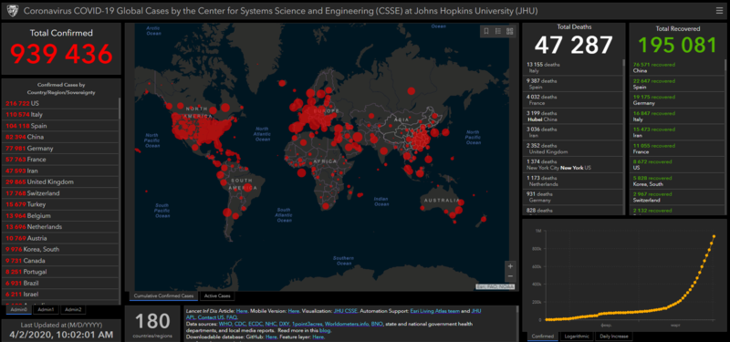Select the Admin1 tab
The width and height of the screenshot is (730, 342).
pyautogui.click(x=46, y=309)
